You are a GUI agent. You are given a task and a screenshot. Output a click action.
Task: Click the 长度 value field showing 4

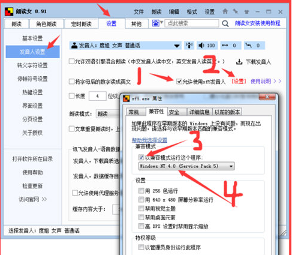coord(98,96)
